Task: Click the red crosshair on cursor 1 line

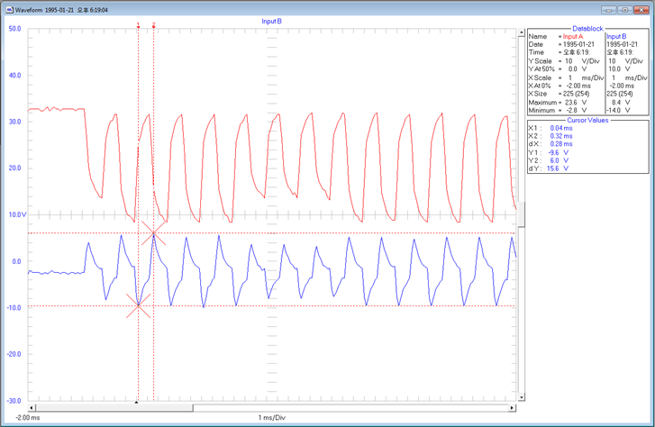Action: (x=138, y=305)
